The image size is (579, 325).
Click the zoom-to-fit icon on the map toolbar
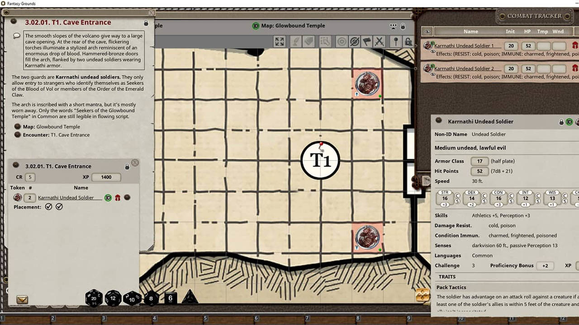279,42
